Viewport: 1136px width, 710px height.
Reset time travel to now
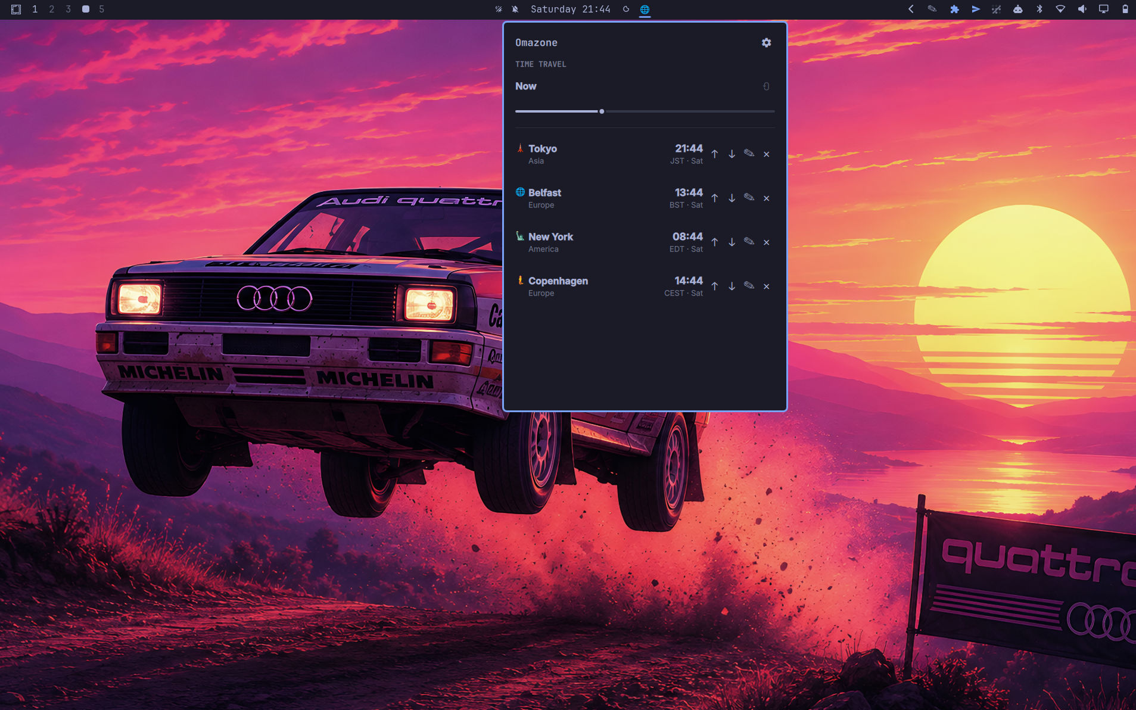coord(766,86)
